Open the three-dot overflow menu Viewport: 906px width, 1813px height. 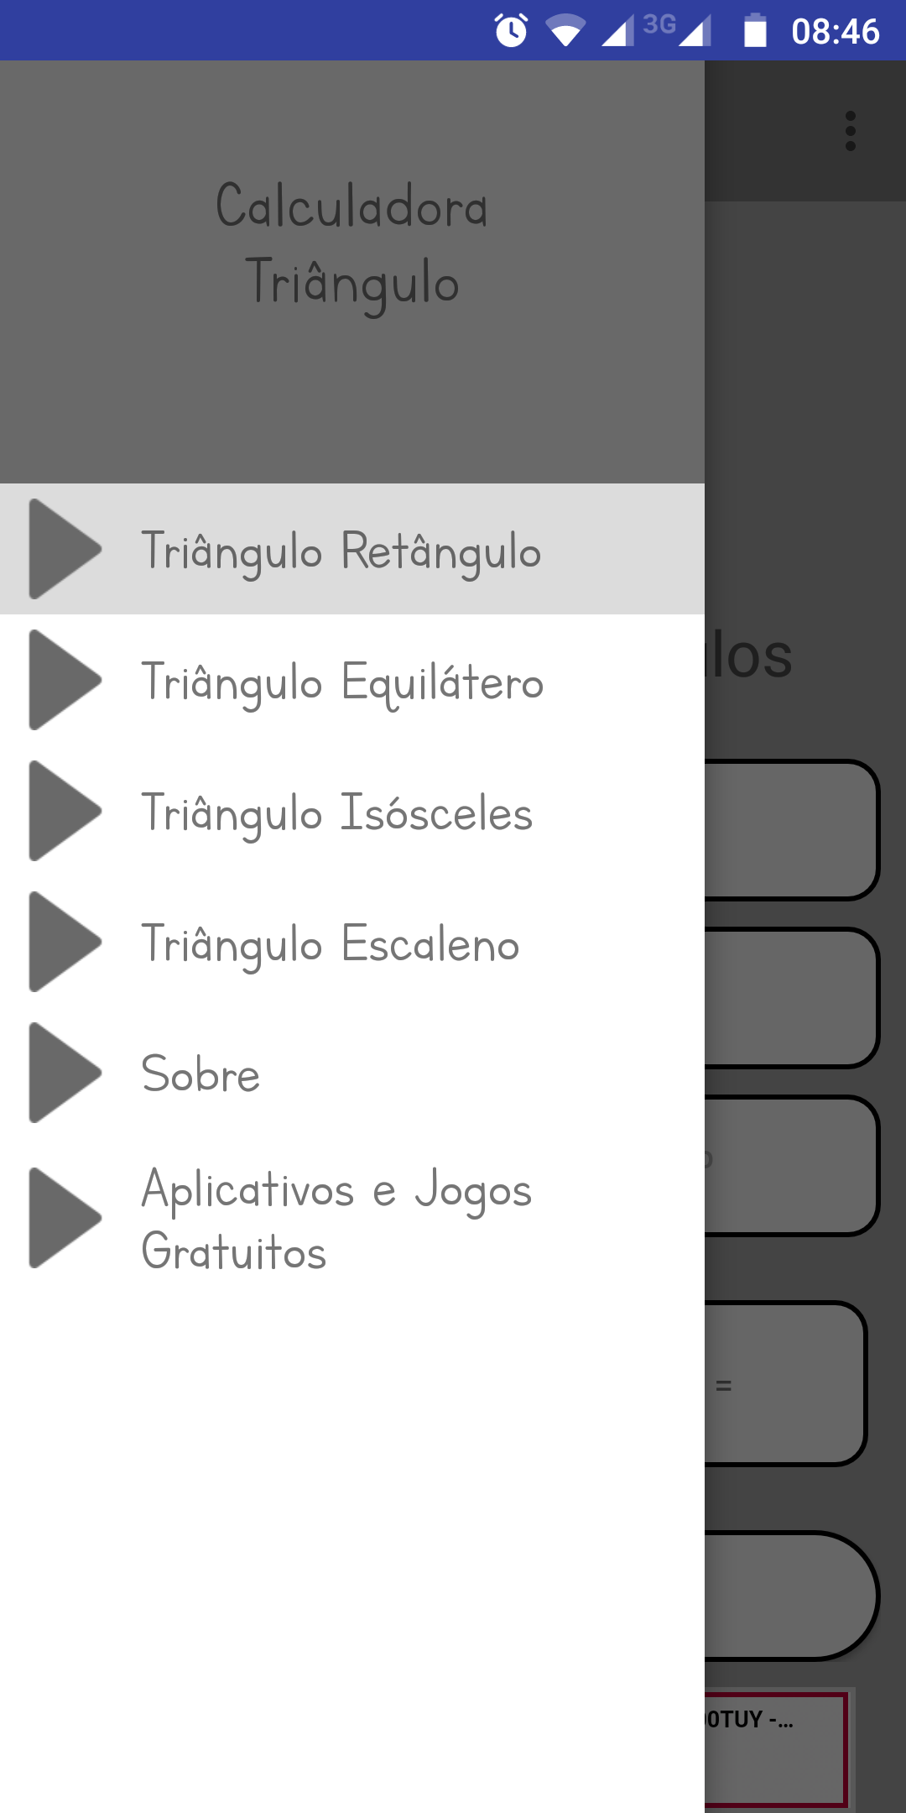pos(851,131)
